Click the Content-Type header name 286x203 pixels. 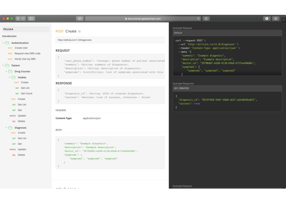[63, 118]
